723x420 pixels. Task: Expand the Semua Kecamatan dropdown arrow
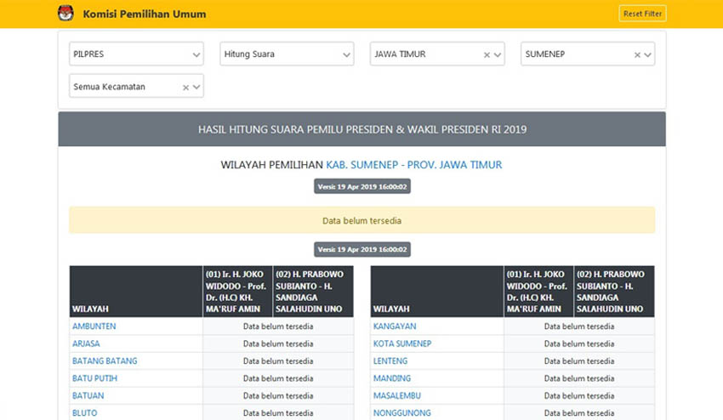(196, 87)
